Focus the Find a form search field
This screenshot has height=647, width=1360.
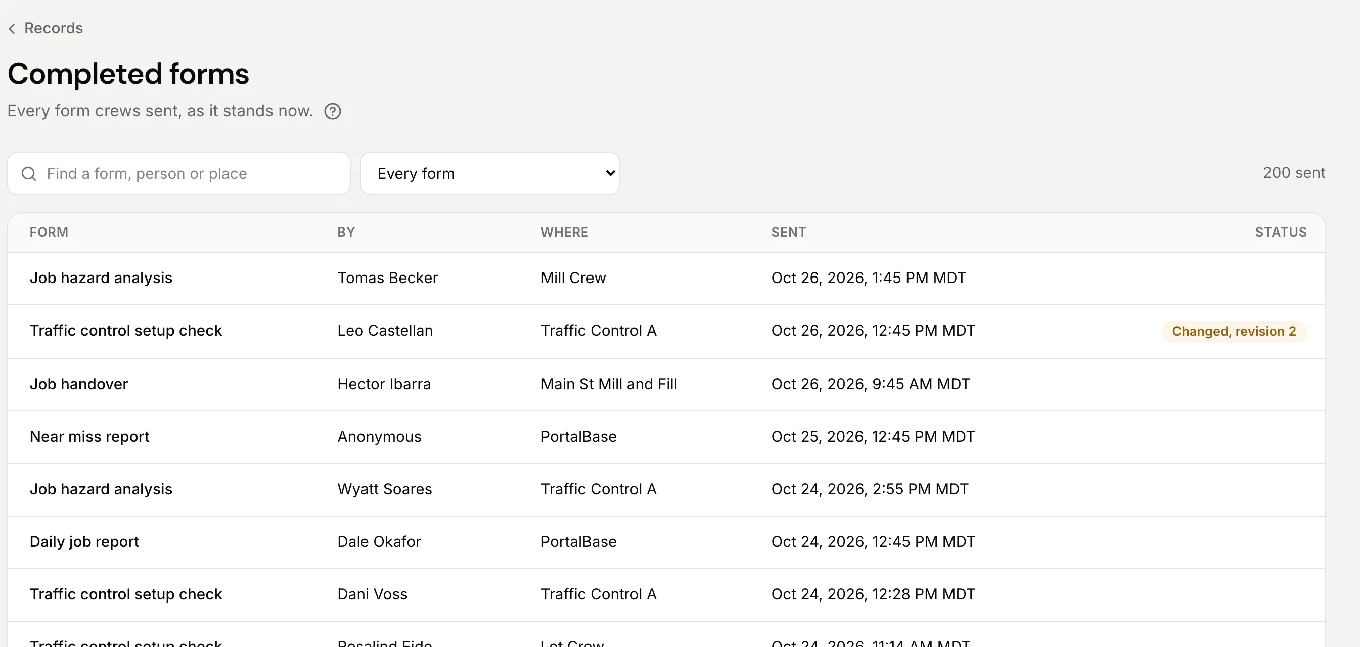click(x=179, y=173)
